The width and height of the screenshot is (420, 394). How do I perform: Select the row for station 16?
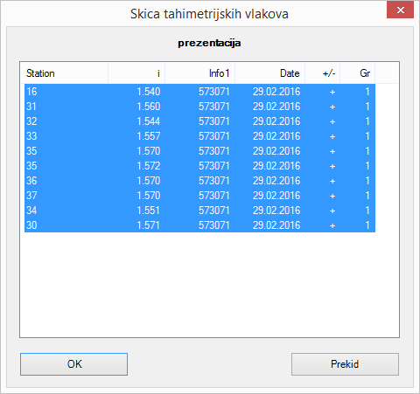point(199,92)
